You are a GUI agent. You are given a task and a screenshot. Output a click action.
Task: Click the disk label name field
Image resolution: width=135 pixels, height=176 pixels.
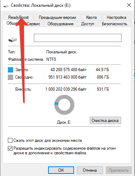click(x=78, y=38)
